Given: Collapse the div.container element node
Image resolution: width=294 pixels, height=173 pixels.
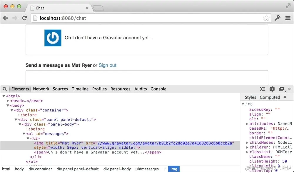Looking at the screenshot, I should click(x=12, y=110).
